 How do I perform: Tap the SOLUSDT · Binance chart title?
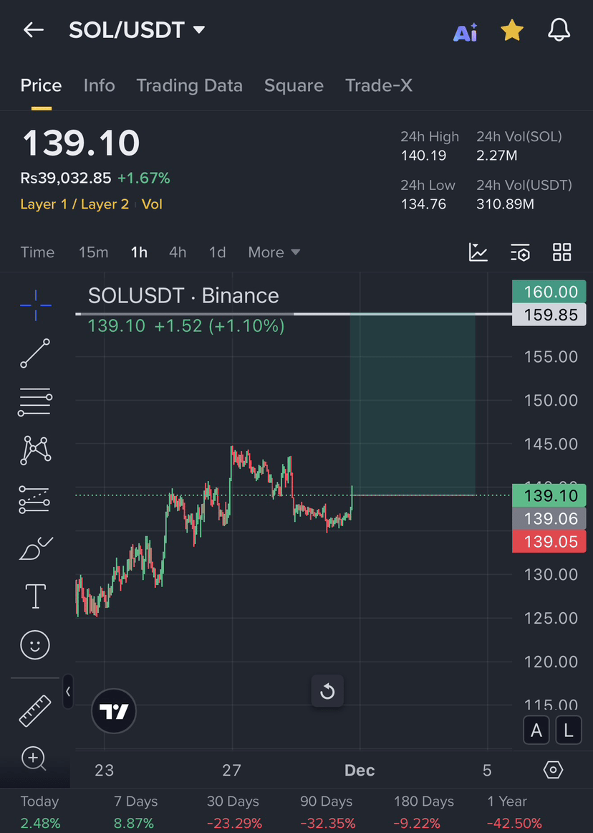tap(183, 295)
